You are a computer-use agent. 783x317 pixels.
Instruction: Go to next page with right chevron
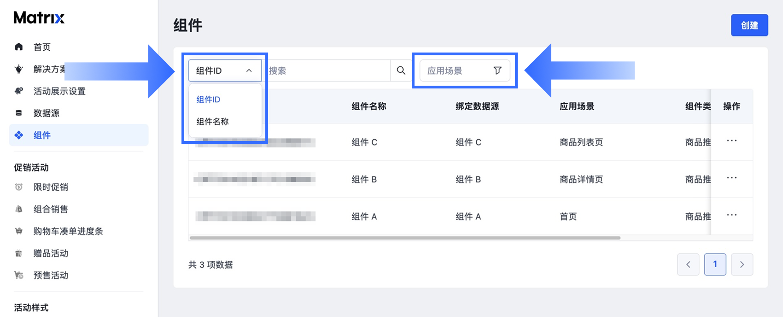tap(742, 264)
